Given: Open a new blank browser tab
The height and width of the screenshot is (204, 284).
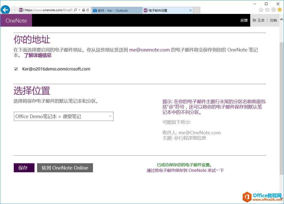Looking at the screenshot, I should (x=197, y=10).
